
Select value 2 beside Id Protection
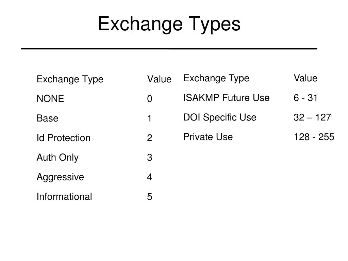coord(150,138)
